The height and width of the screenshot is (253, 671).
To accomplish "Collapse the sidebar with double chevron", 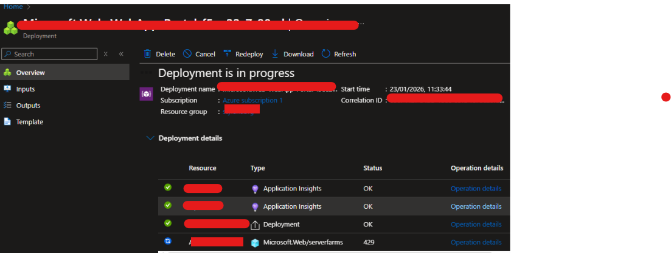I will [121, 54].
